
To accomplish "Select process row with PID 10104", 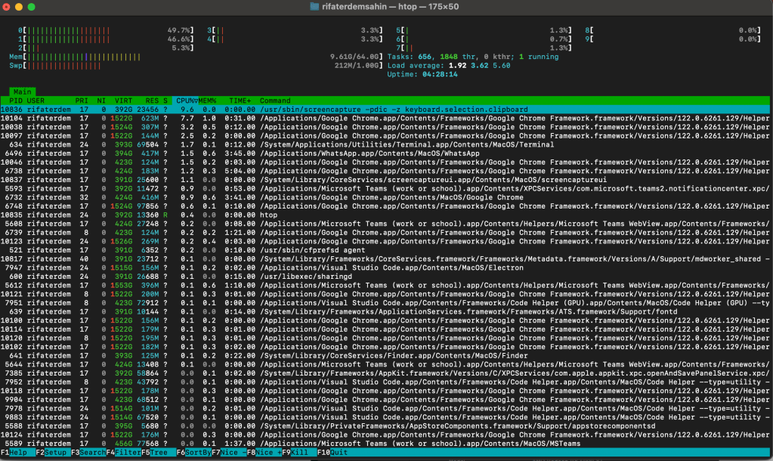I will click(x=385, y=119).
